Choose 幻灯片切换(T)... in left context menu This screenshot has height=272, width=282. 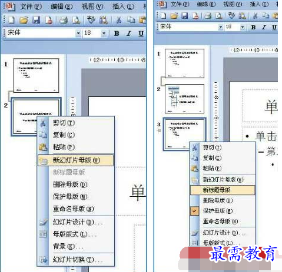click(x=76, y=260)
